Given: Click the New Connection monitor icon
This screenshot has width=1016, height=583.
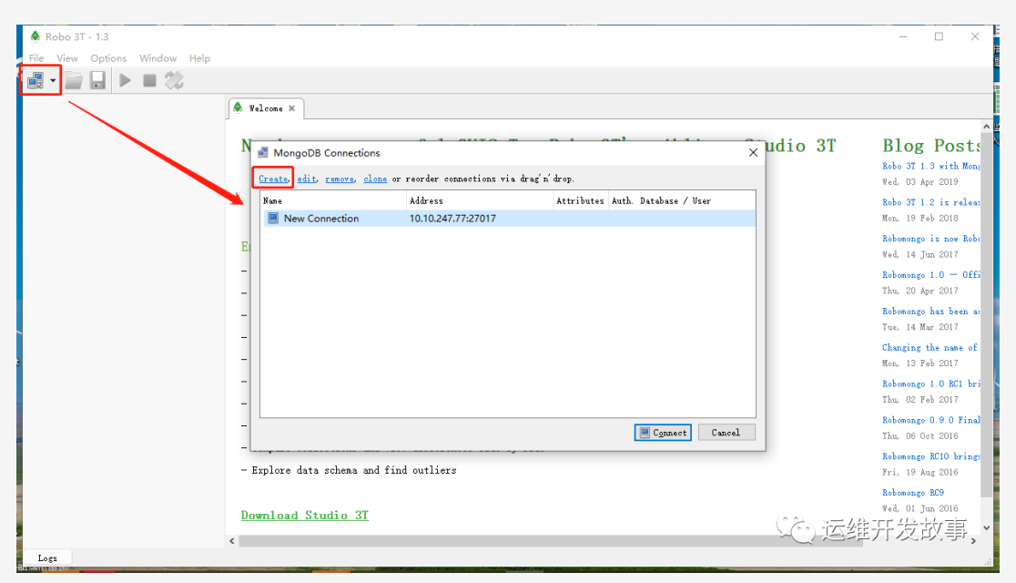Looking at the screenshot, I should tap(273, 219).
